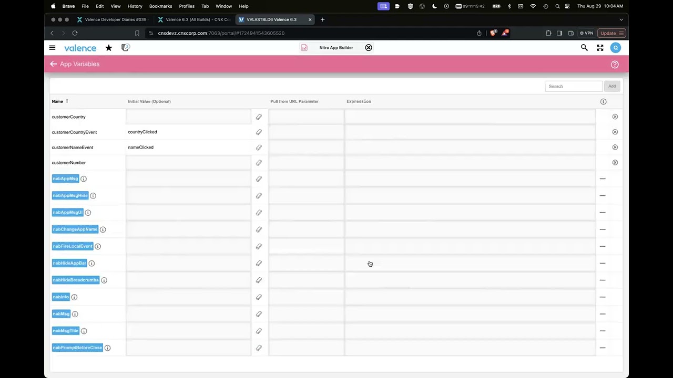Click paperclip icon for customerNameEvent
673x378 pixels.
259,148
